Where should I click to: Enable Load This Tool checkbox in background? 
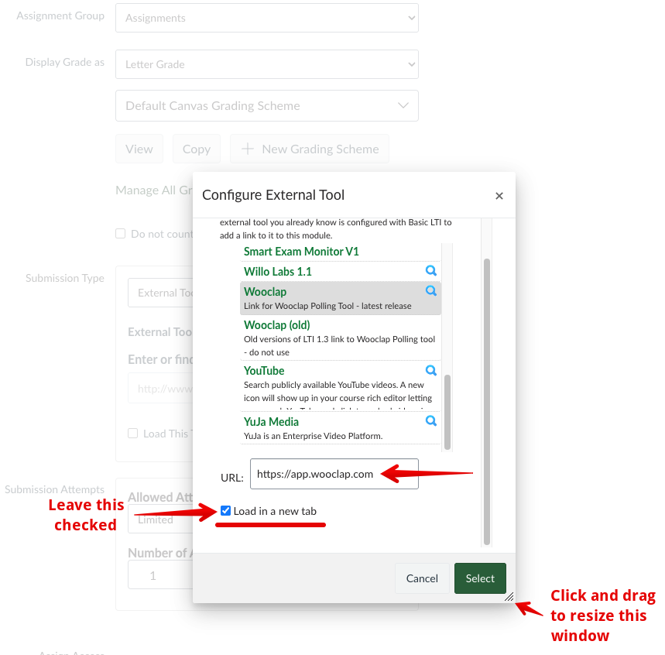point(133,434)
